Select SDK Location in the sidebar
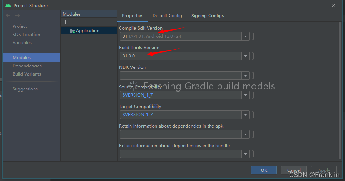 (x=26, y=35)
